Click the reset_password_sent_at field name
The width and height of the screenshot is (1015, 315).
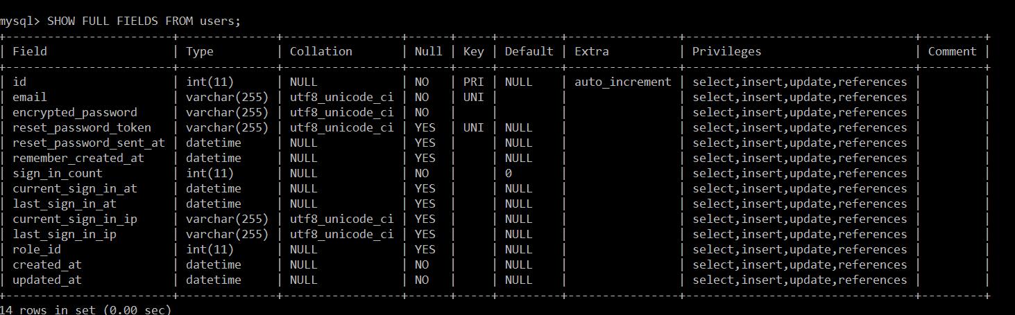pos(89,143)
